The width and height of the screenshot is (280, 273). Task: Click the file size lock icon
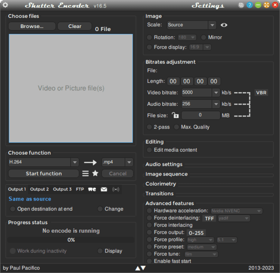coord(175,115)
